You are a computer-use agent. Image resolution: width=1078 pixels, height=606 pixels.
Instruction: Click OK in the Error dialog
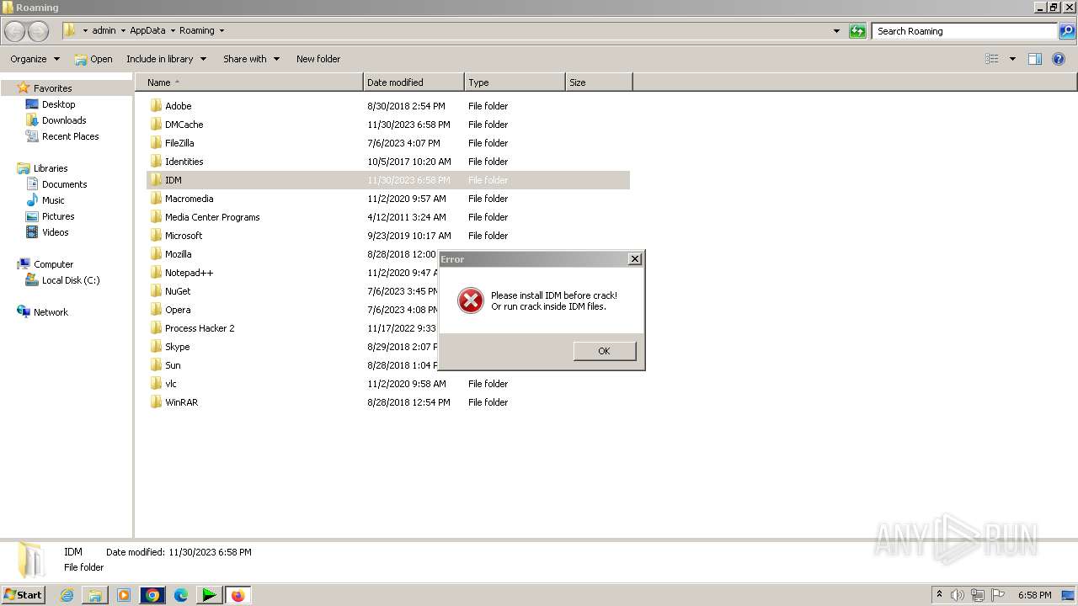point(604,351)
